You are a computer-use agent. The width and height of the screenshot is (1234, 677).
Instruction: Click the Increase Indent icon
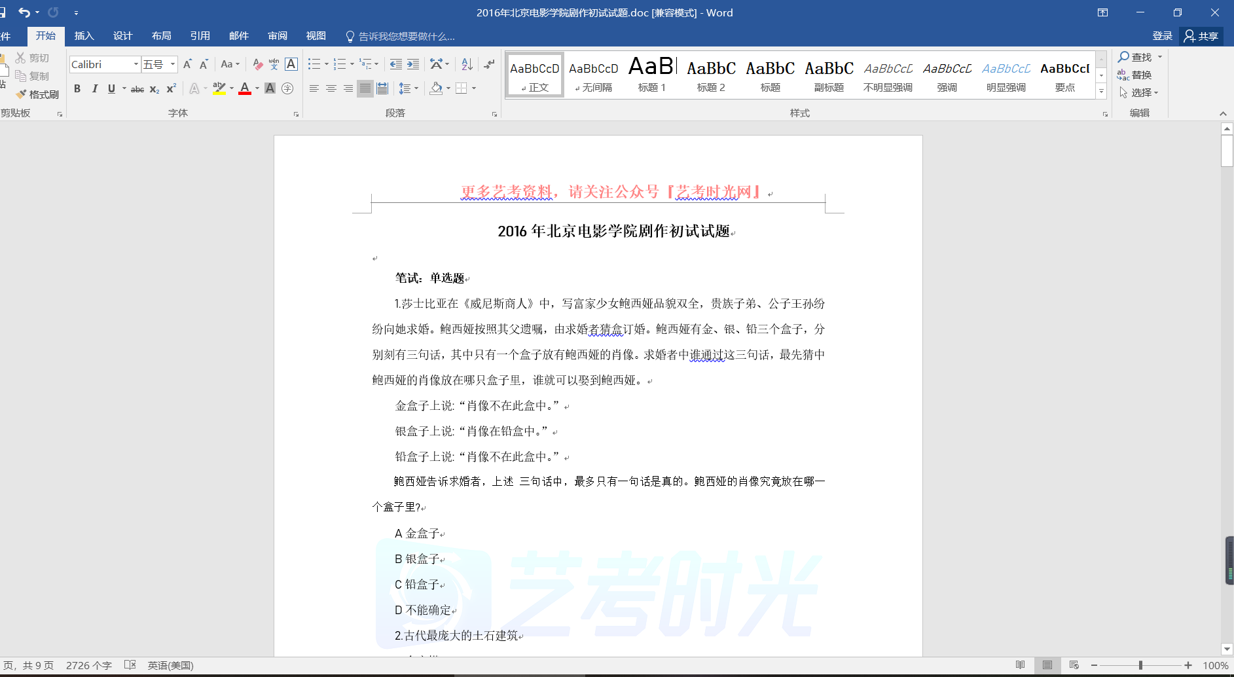point(413,64)
